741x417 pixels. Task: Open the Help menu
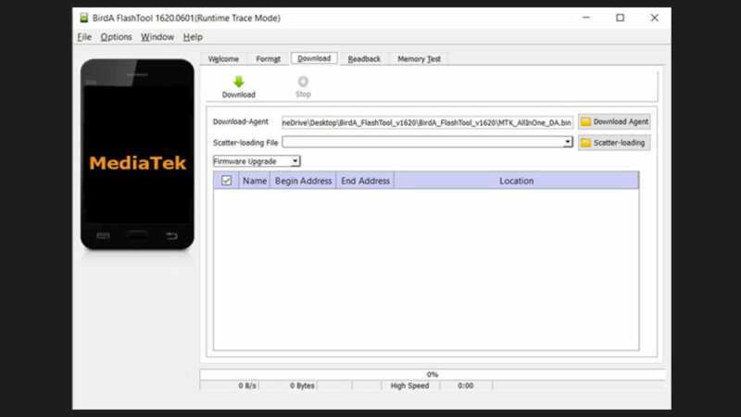(x=193, y=37)
